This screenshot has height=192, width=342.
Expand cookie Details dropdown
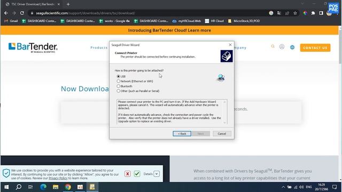[x=157, y=174]
